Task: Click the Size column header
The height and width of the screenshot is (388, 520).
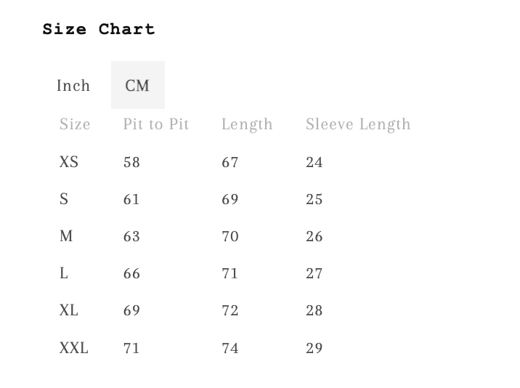Action: coord(75,124)
